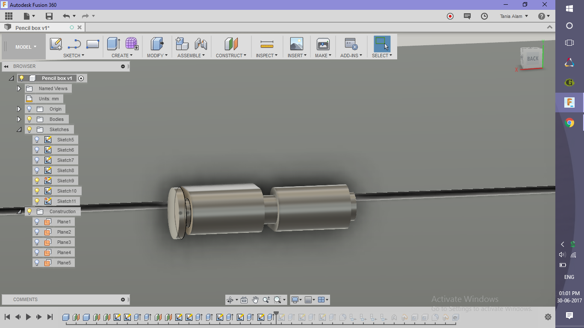The image size is (584, 328).
Task: Click the 3D Print make icon
Action: tap(323, 44)
